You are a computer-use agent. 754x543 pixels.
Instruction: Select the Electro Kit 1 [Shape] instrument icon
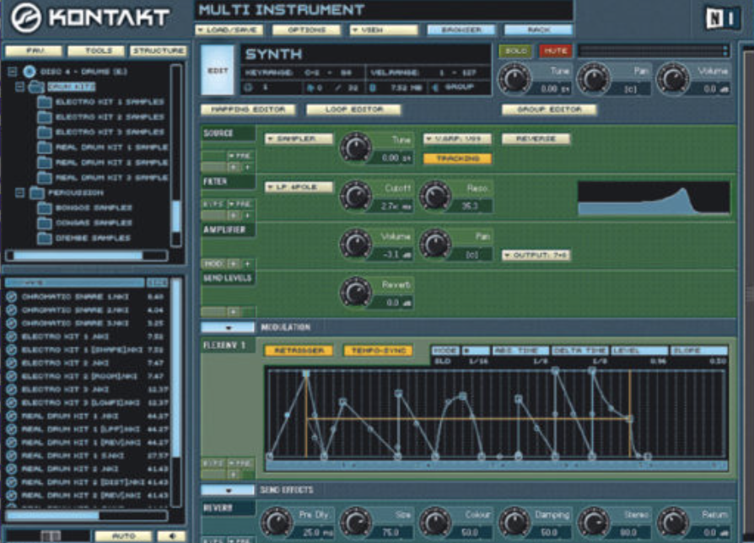coord(12,350)
